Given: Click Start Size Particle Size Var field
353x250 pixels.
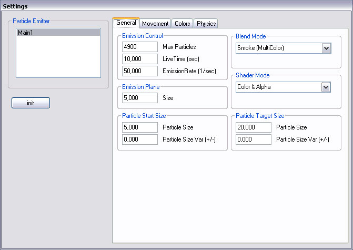Looking at the screenshot, I should pyautogui.click(x=140, y=139).
